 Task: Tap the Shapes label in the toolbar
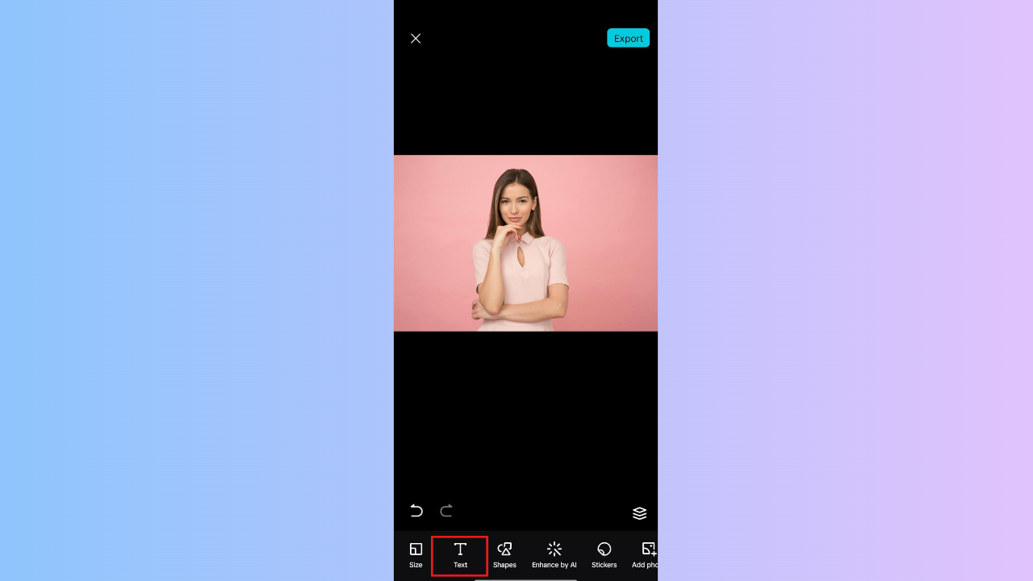[504, 564]
